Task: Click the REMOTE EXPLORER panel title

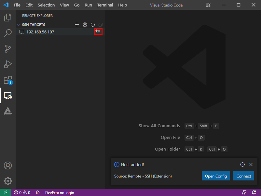Action: point(37,16)
